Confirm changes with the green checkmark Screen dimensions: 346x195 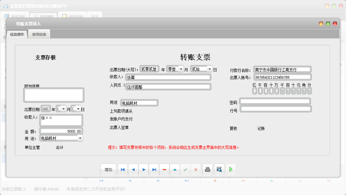pos(185,169)
